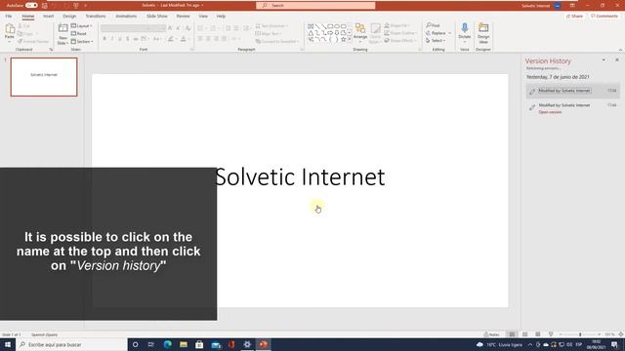Click the zoom slider handle
This screenshot has height=351, width=625.
coord(580,334)
